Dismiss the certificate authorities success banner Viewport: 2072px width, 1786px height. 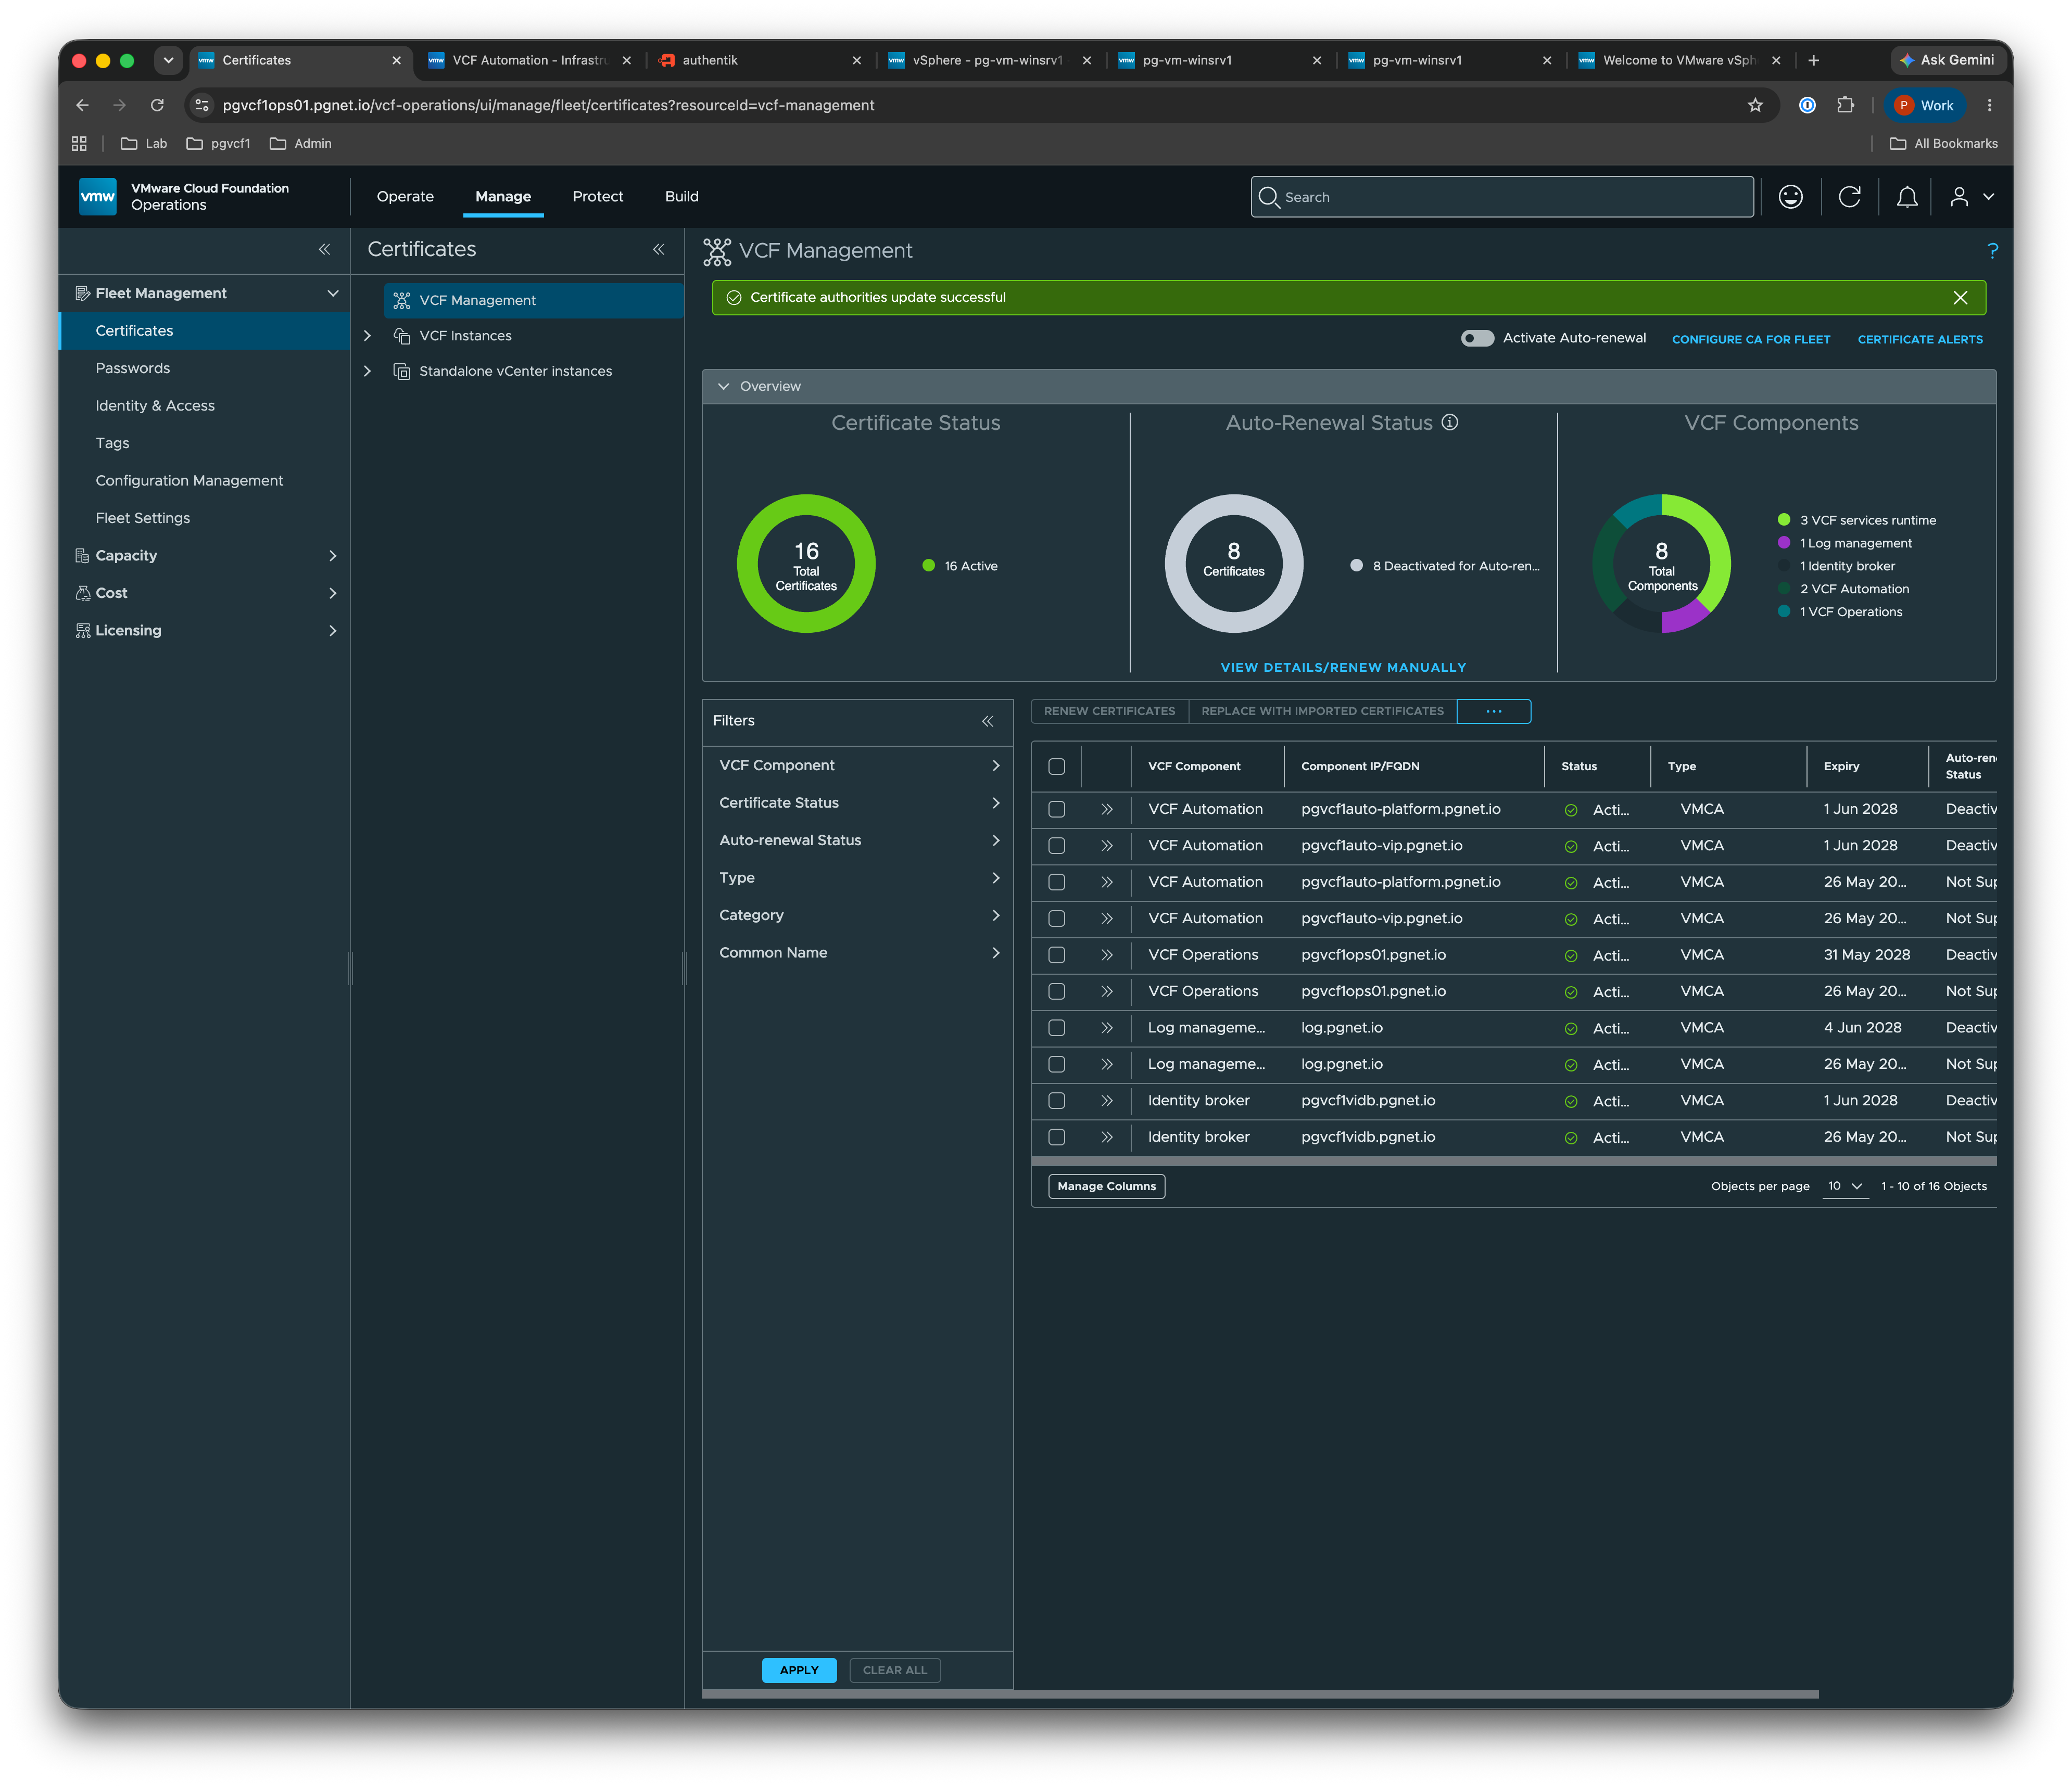coord(1960,298)
